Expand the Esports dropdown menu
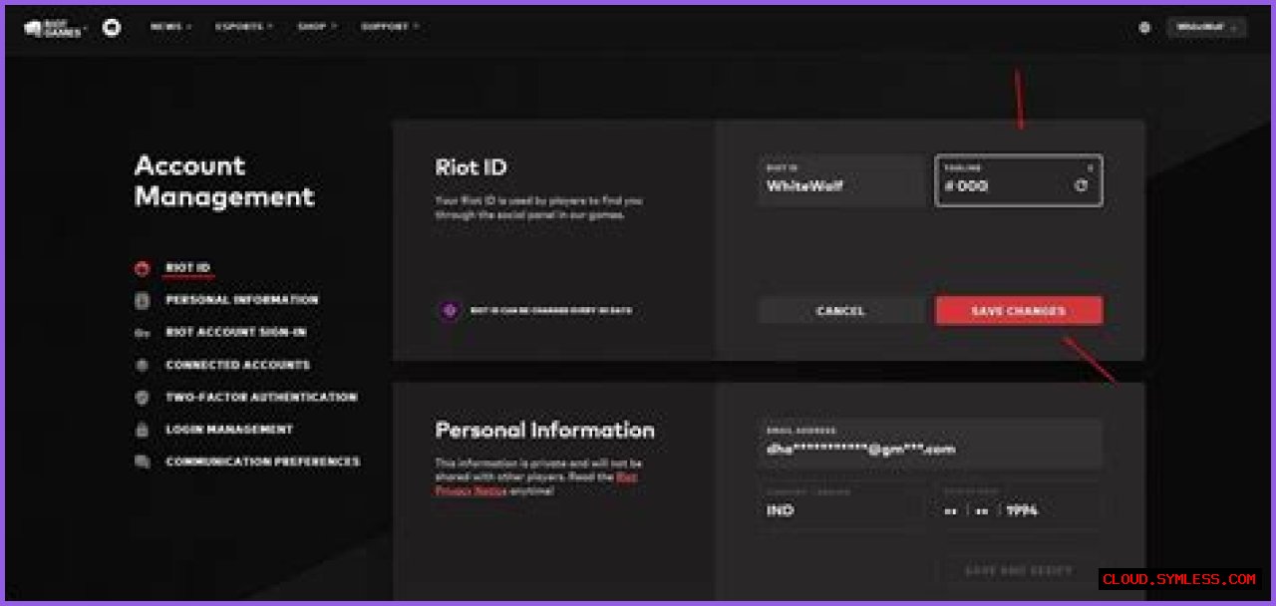The width and height of the screenshot is (1276, 606). point(242,27)
